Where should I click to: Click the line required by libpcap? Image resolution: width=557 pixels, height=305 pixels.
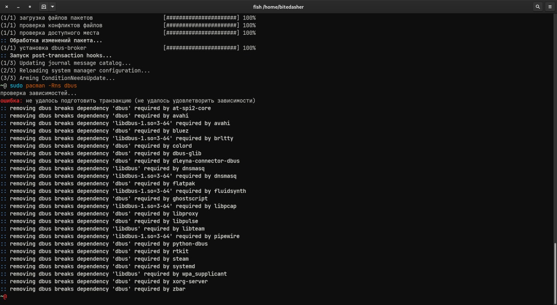[x=118, y=206]
